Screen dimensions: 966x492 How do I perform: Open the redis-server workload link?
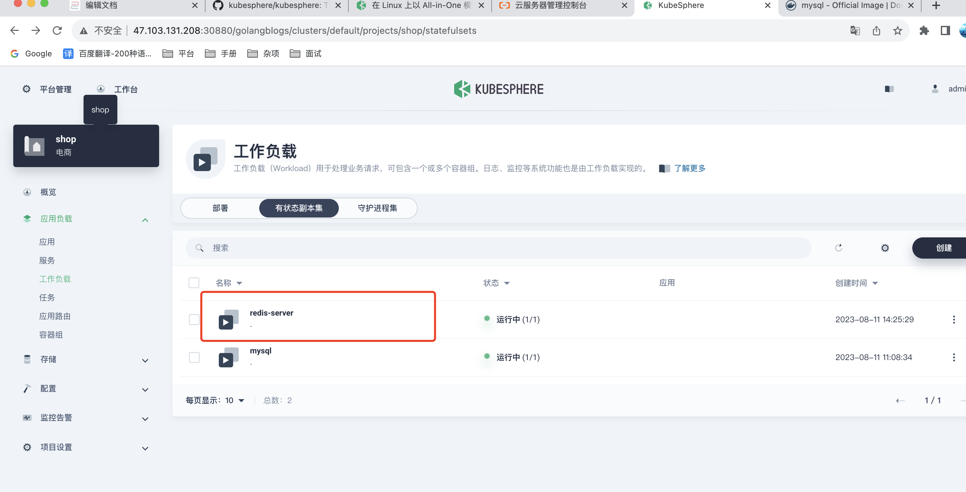(272, 313)
